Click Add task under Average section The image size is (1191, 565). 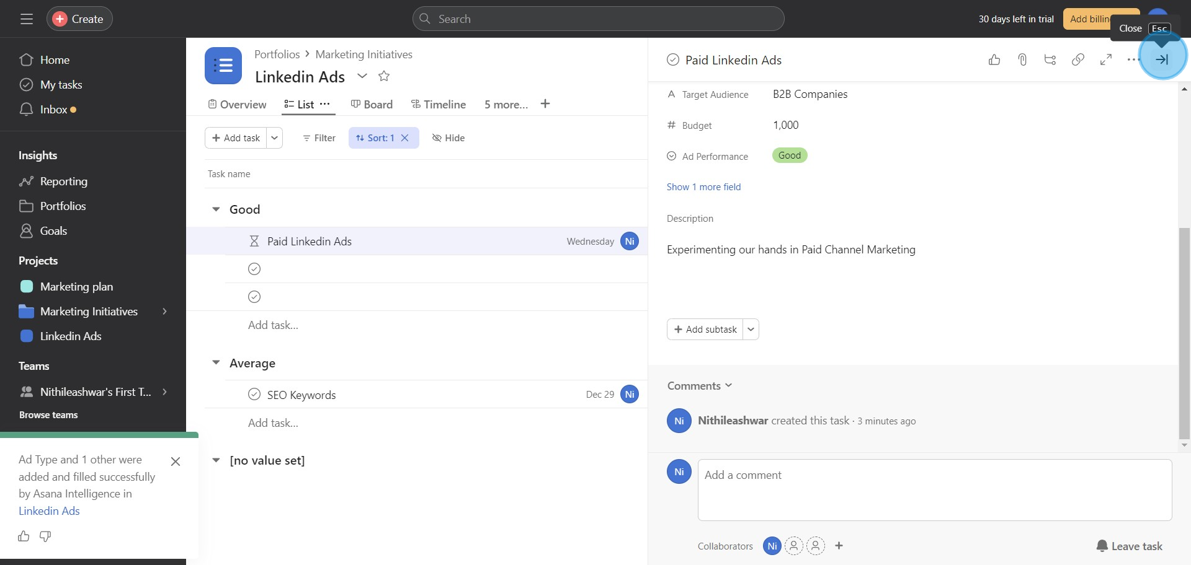(x=273, y=423)
